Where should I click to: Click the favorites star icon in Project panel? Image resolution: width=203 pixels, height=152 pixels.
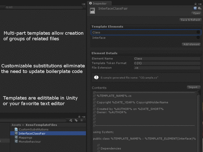pos(81,120)
